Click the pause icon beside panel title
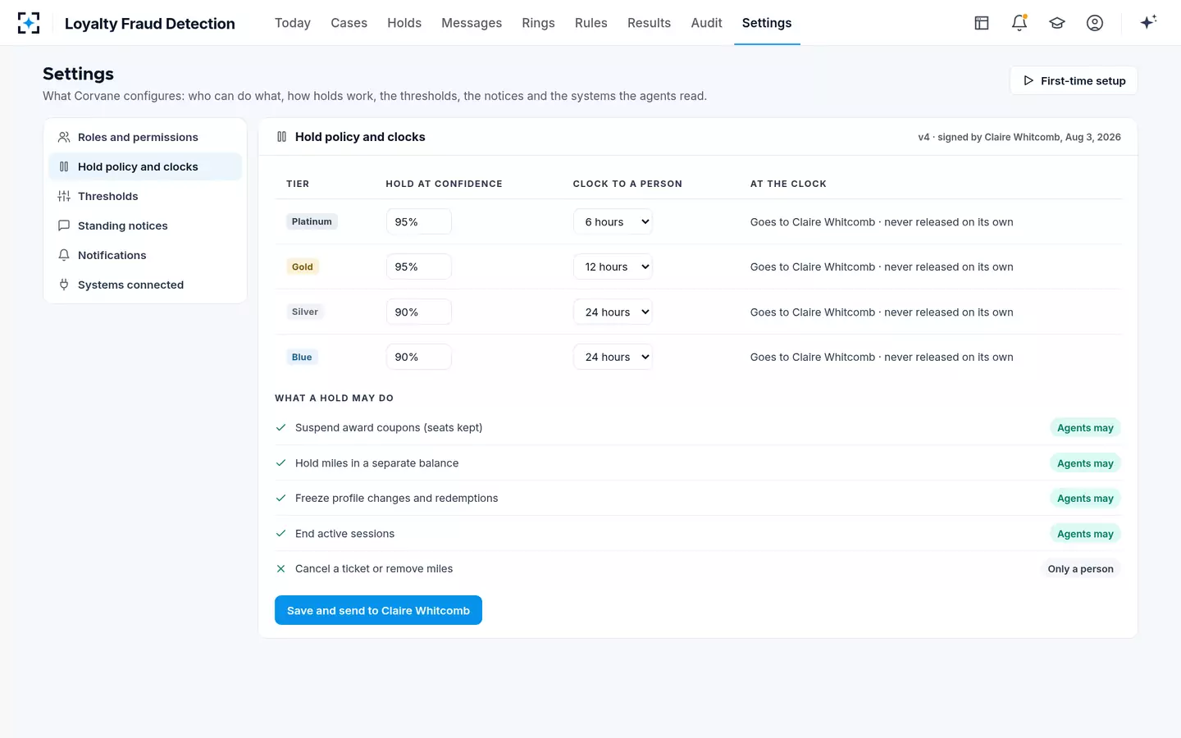 (x=281, y=137)
